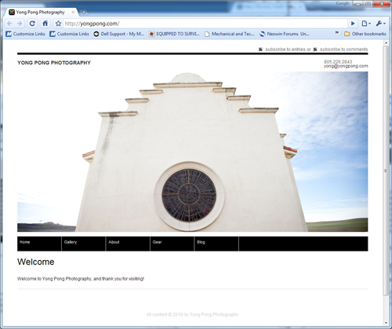392x329 pixels.
Task: Open the browser home page icon
Action: (45, 23)
